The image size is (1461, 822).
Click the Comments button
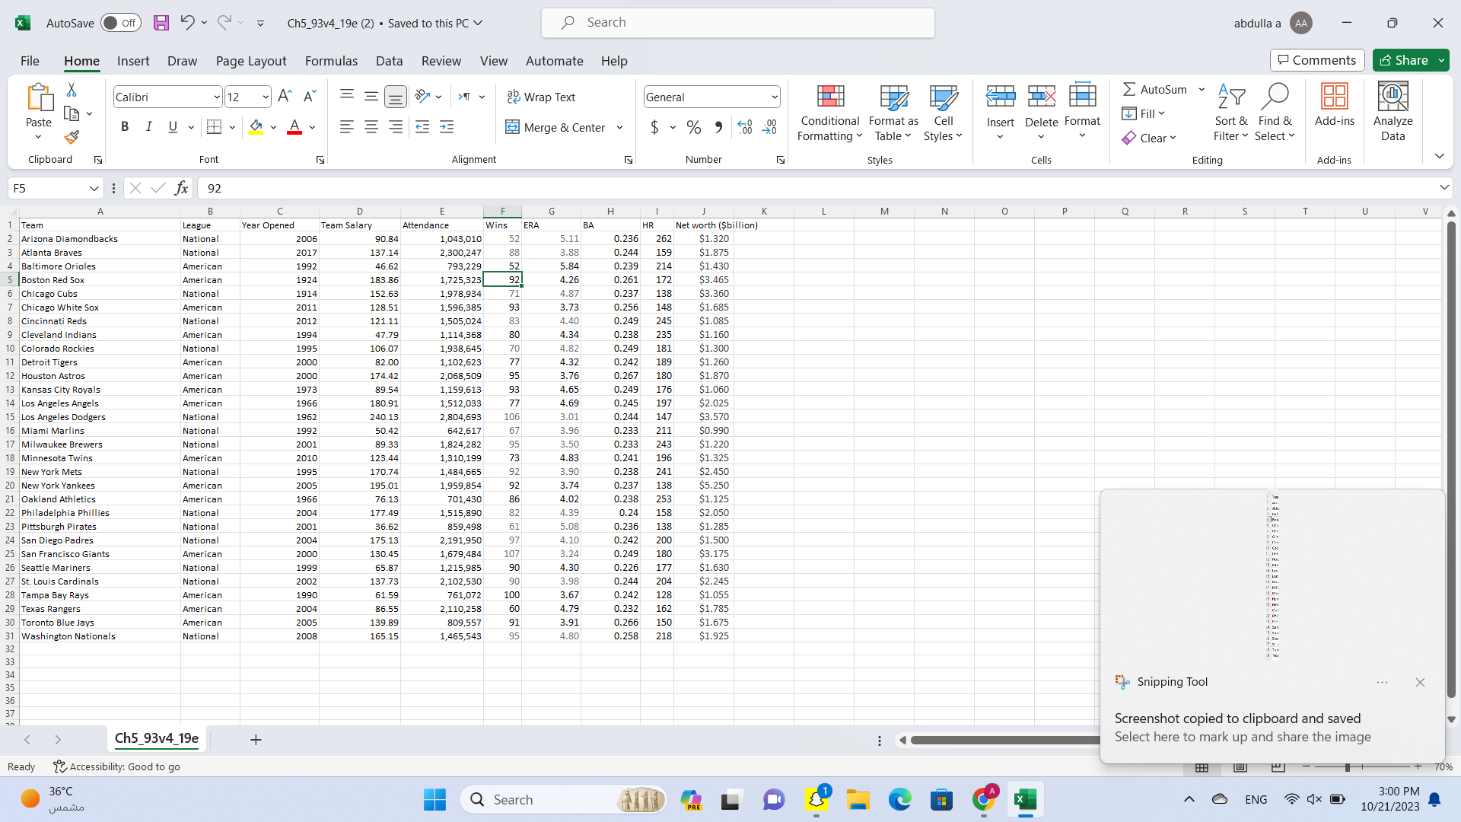(1317, 60)
